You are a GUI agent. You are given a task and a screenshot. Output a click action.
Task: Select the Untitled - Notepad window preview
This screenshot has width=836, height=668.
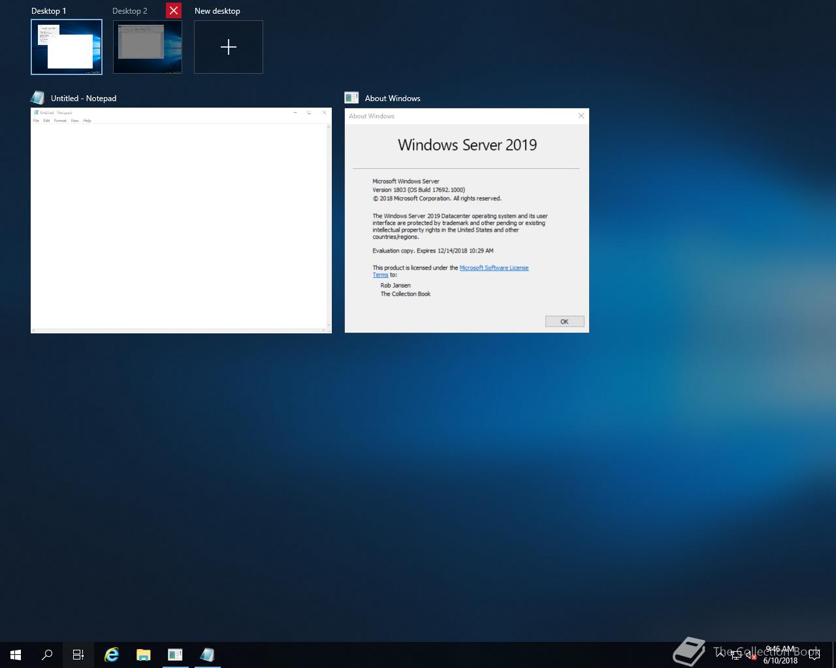click(181, 220)
